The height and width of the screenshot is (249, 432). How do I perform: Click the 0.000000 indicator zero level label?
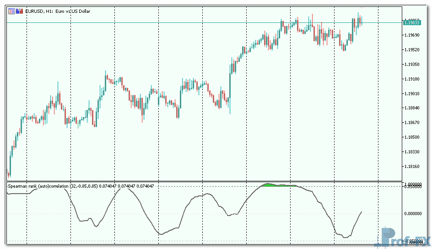pos(415,213)
